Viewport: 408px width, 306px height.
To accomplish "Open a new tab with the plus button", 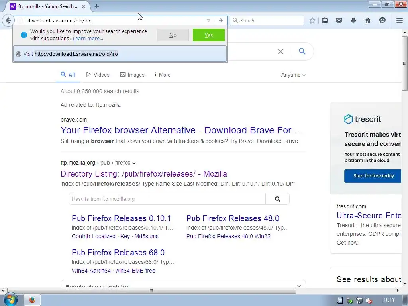I will click(x=96, y=6).
